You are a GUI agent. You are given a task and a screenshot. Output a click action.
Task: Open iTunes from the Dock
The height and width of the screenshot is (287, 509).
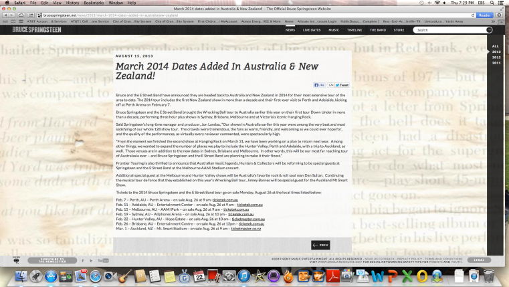243,276
